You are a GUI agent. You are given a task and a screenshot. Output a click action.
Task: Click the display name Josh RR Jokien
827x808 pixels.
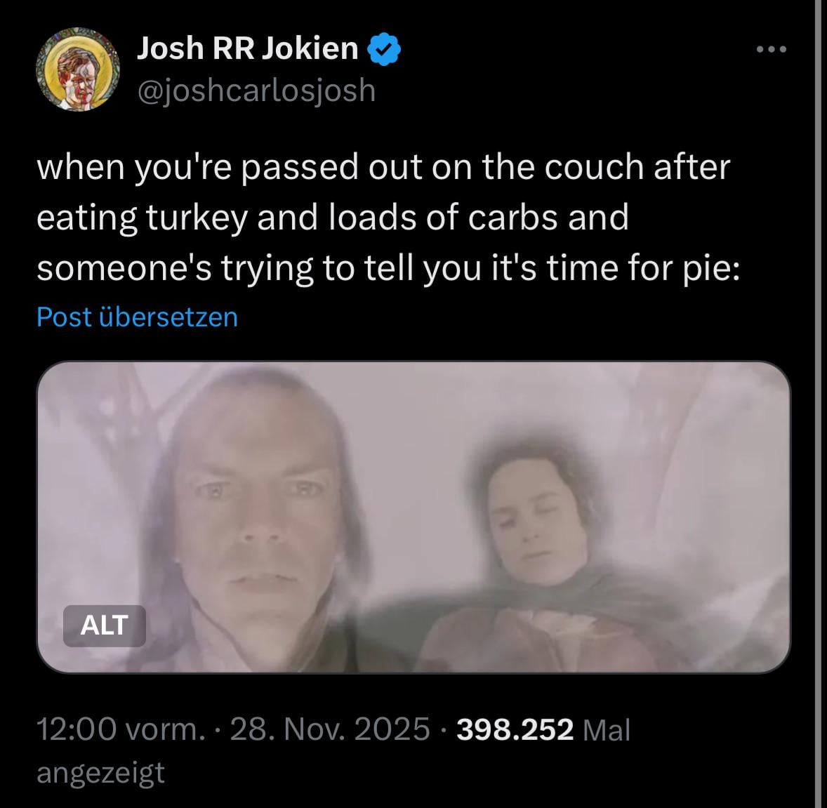coord(247,48)
